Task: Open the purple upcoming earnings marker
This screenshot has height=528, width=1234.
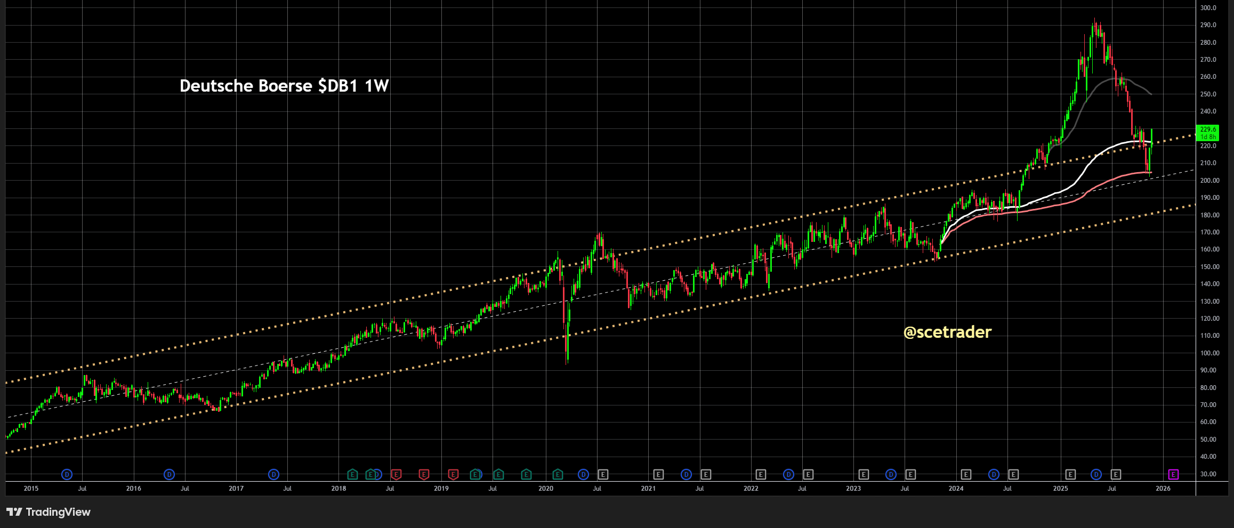Action: pyautogui.click(x=1173, y=474)
